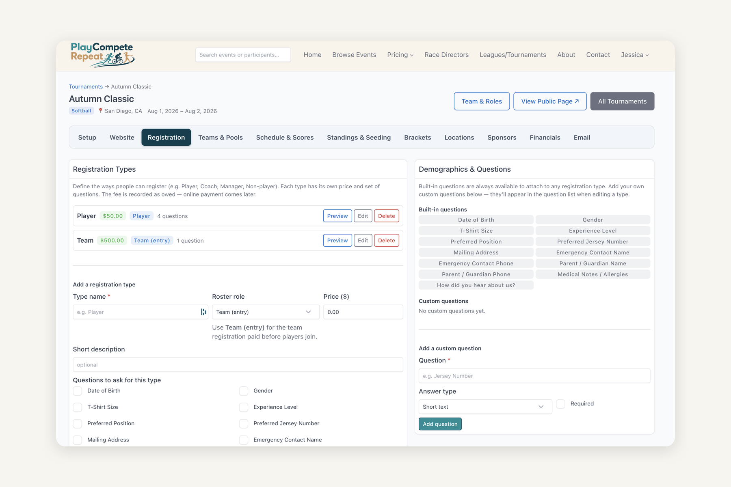Click the $500.00 price badge

tap(112, 241)
